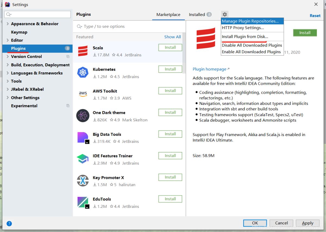This screenshot has width=326, height=232.
Task: Select Enable All Downloaded Plugins
Action: point(252,52)
